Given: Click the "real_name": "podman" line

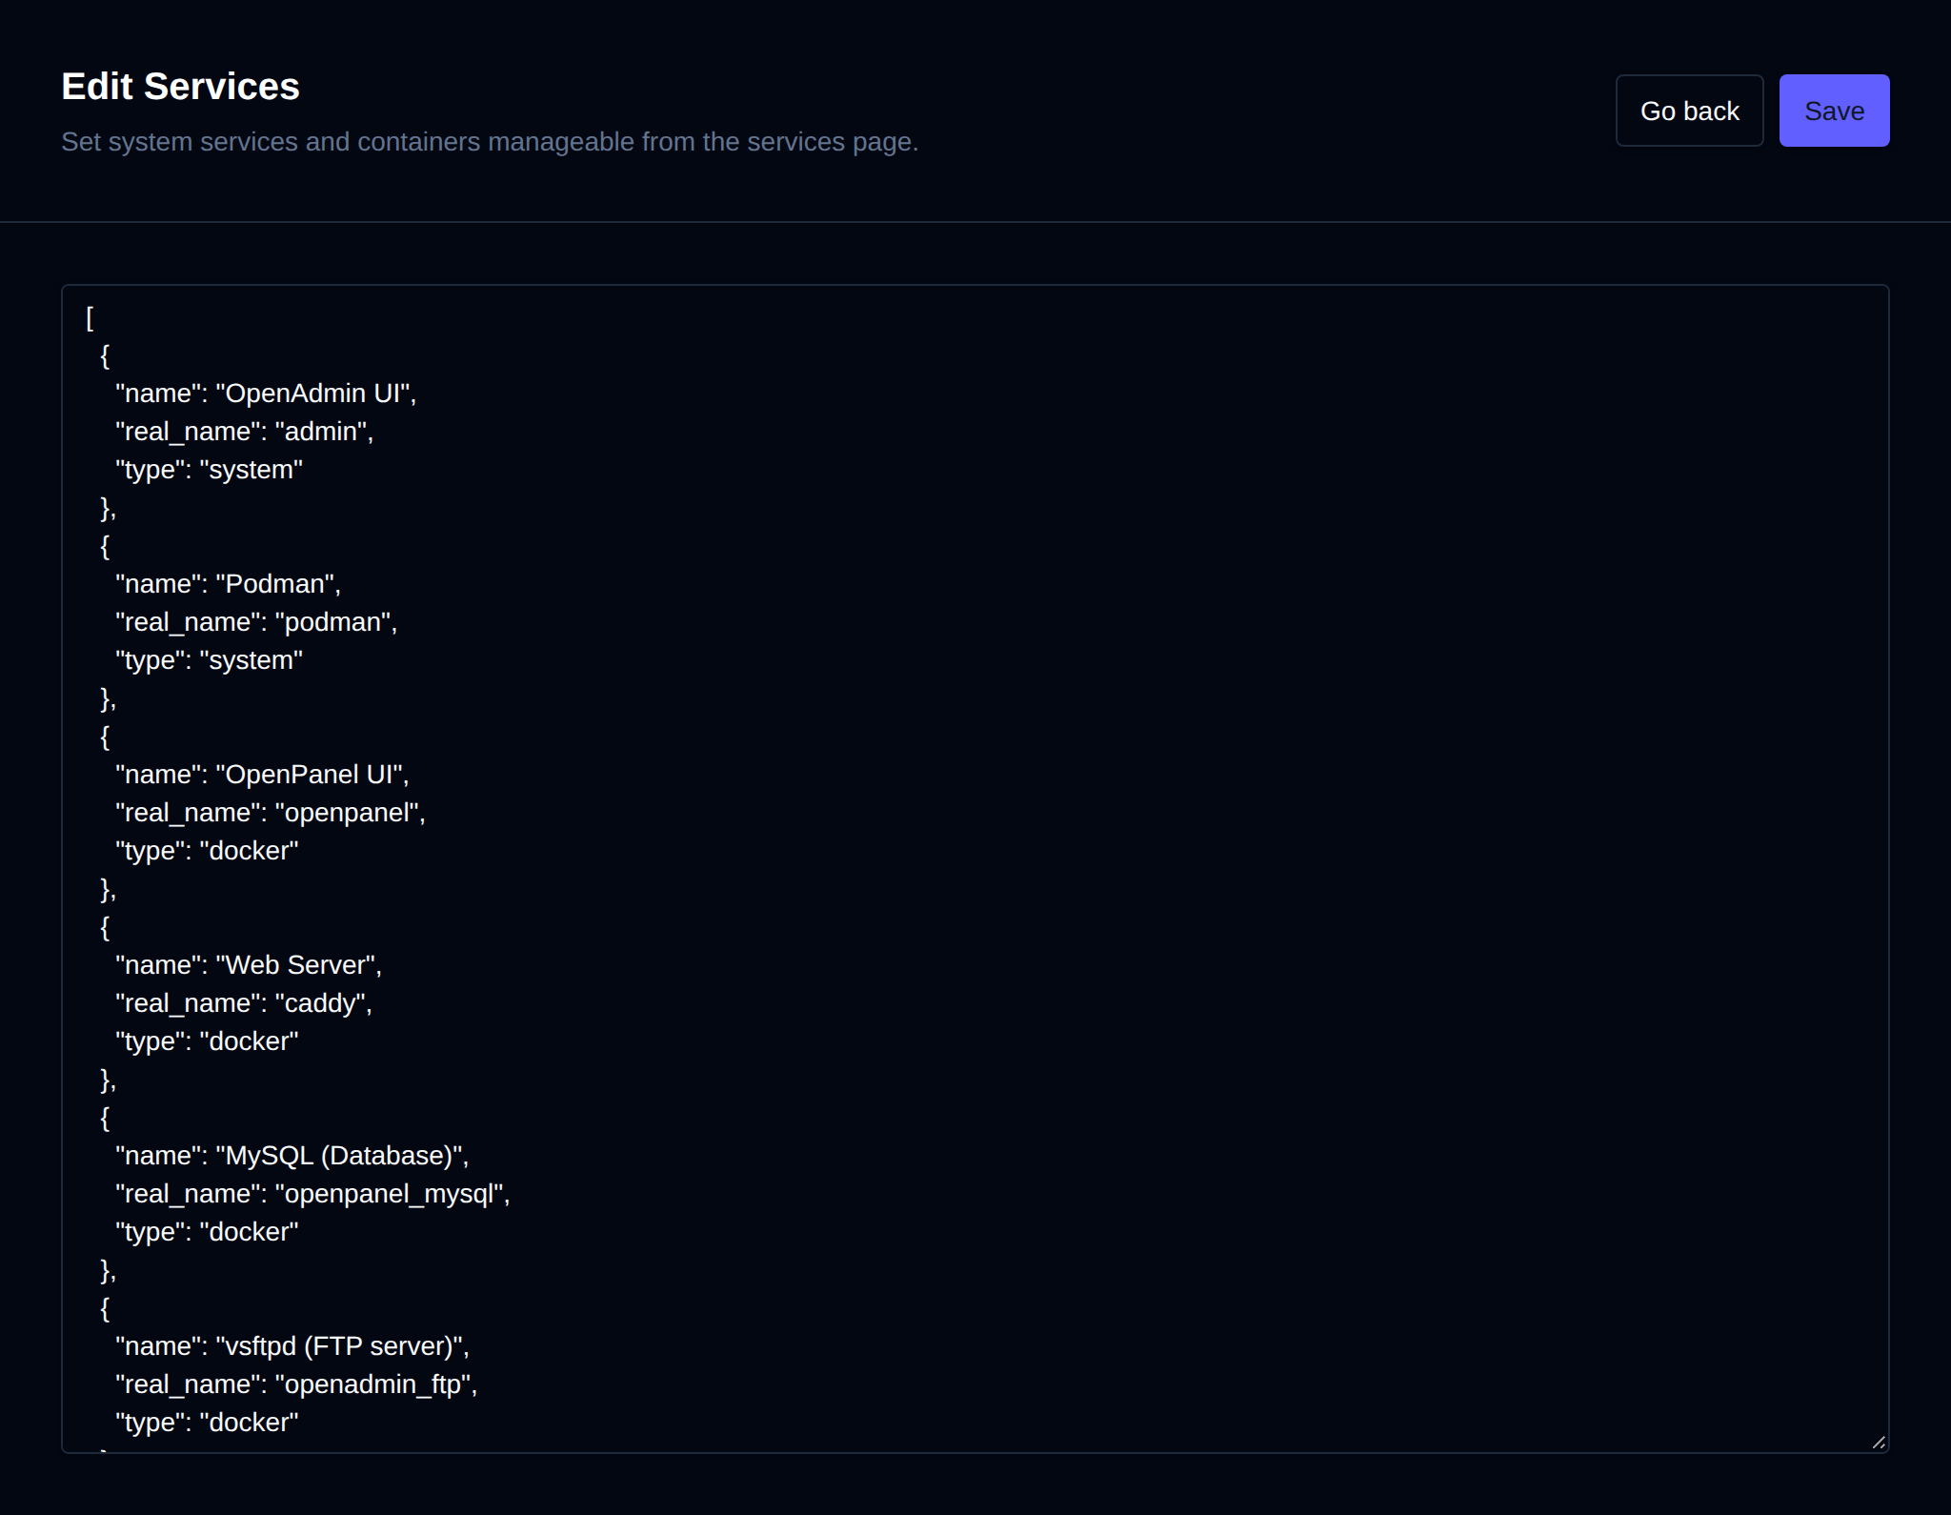Looking at the screenshot, I should [x=256, y=622].
